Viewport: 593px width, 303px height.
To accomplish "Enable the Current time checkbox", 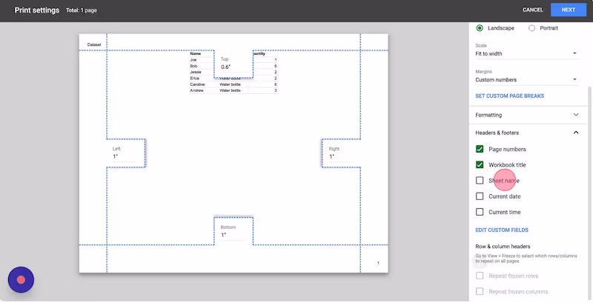I will pyautogui.click(x=480, y=212).
